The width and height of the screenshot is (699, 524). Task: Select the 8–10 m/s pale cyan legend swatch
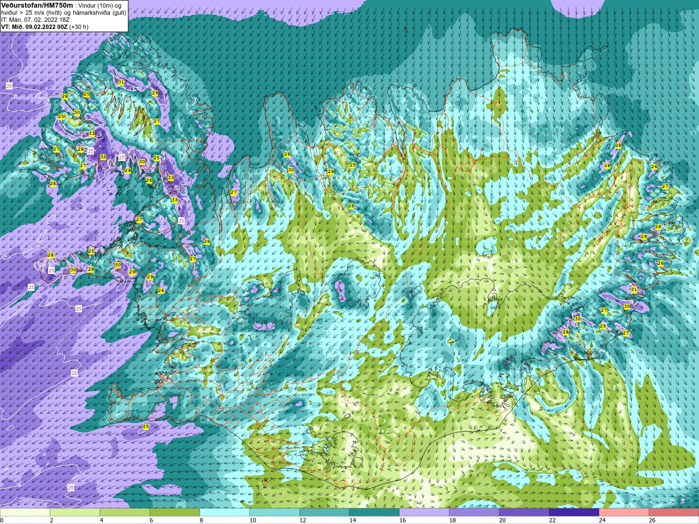pyautogui.click(x=224, y=513)
